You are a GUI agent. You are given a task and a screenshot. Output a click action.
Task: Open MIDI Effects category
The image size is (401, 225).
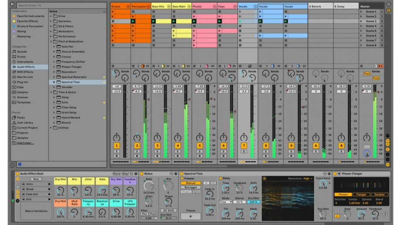[x=25, y=72]
